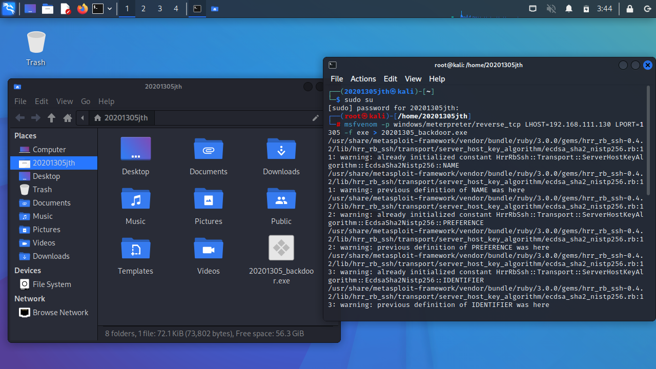Image resolution: width=656 pixels, height=369 pixels.
Task: Click the path bar left scroll arrow
Action: pos(83,118)
